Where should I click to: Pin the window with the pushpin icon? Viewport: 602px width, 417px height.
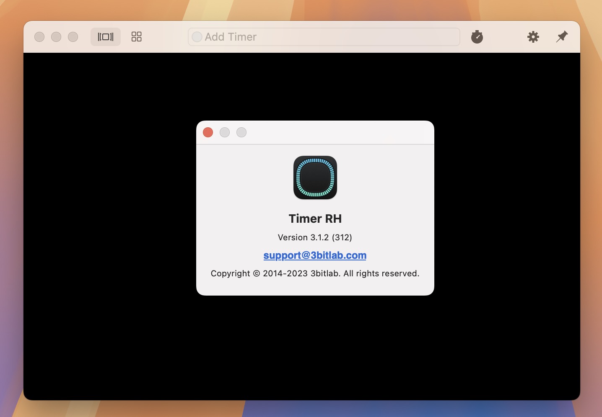click(x=562, y=37)
